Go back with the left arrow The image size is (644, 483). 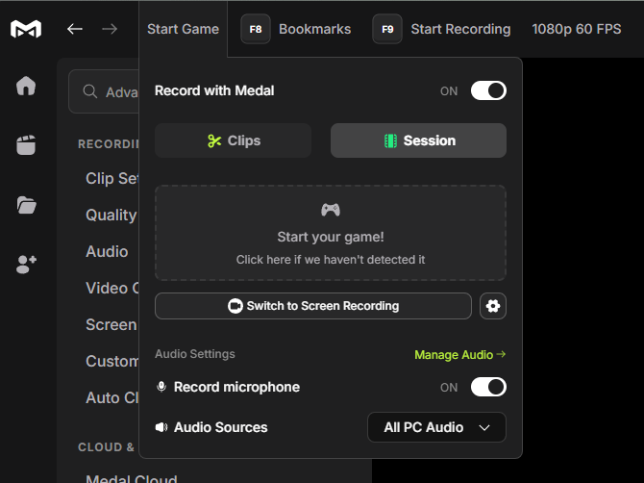pyautogui.click(x=75, y=29)
